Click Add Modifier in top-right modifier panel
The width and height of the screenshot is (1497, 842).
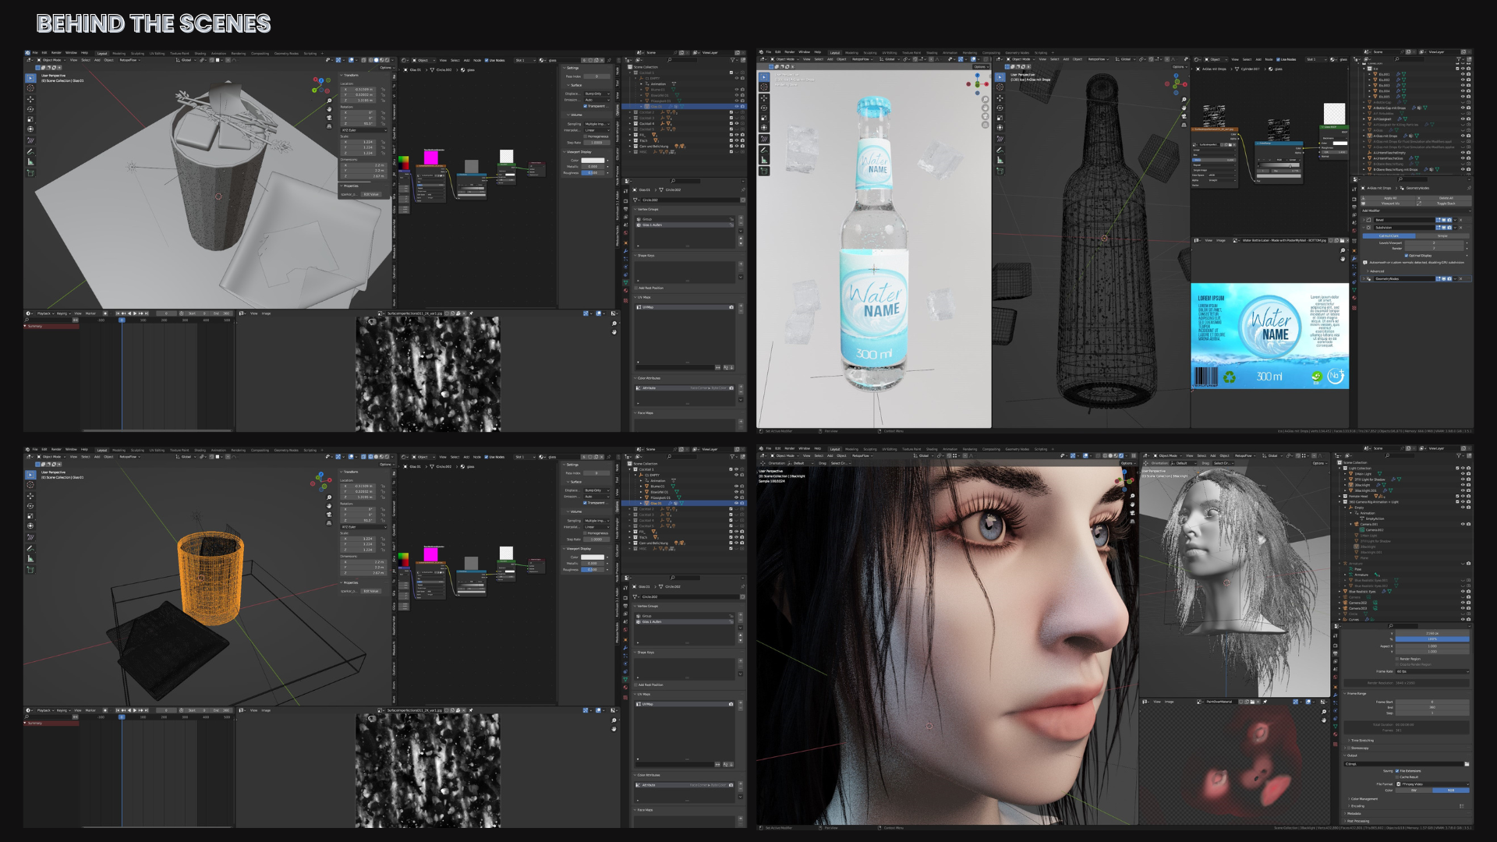coord(1416,210)
